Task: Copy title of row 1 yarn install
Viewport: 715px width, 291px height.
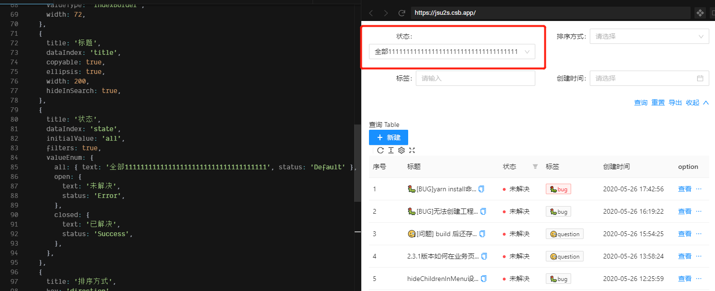Action: tap(482, 189)
